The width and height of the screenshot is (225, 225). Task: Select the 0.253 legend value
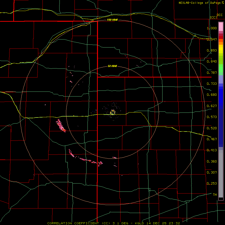(212, 183)
